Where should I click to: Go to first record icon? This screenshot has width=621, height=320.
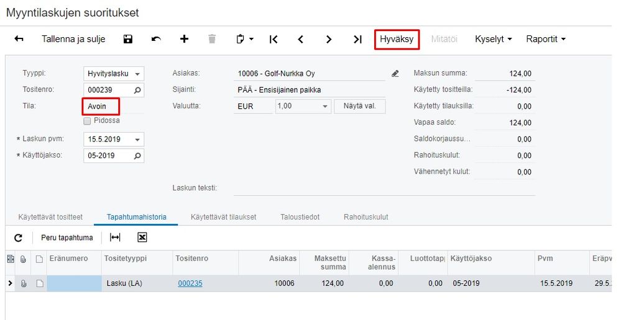pyautogui.click(x=274, y=39)
